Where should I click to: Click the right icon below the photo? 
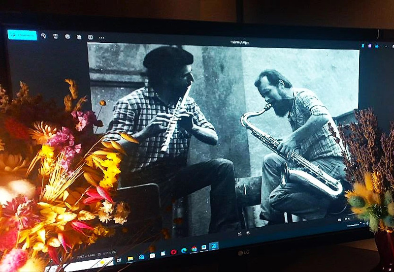click(x=249, y=233)
